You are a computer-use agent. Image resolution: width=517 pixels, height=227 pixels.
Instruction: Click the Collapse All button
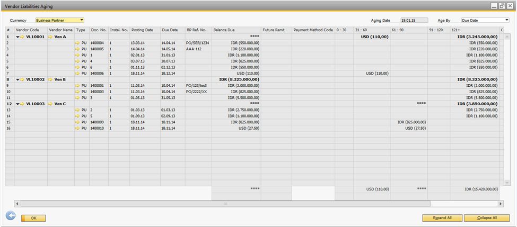(x=487, y=218)
